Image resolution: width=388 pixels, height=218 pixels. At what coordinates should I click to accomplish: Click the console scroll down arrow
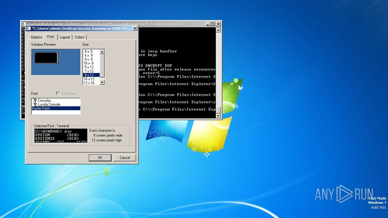point(218,116)
